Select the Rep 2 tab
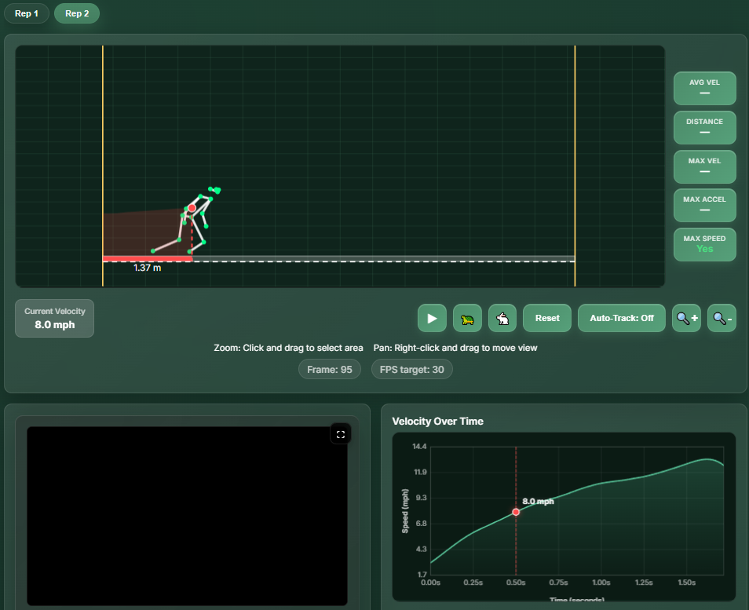Screen dimensions: 749x610 [76, 13]
